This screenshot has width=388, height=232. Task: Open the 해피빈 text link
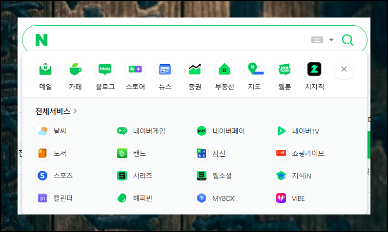coord(143,198)
